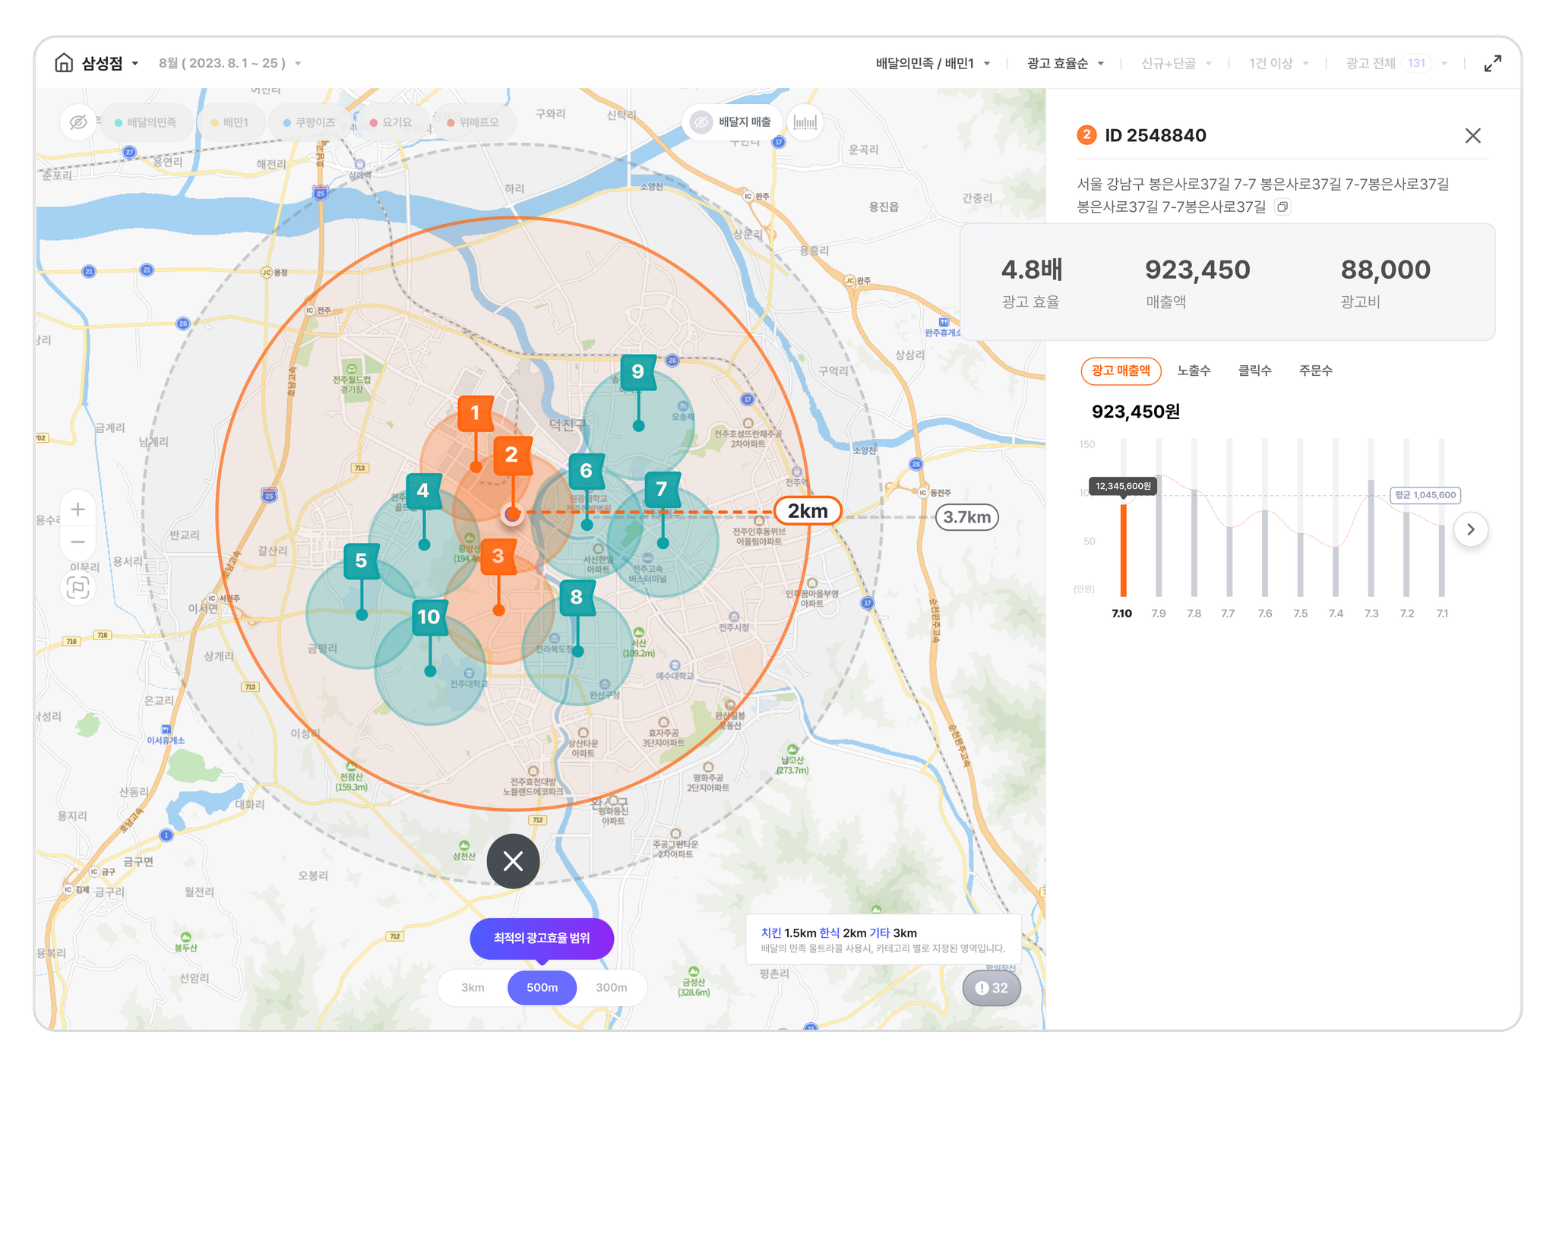Click the 4.8배 광고 효율 stat

[1031, 282]
